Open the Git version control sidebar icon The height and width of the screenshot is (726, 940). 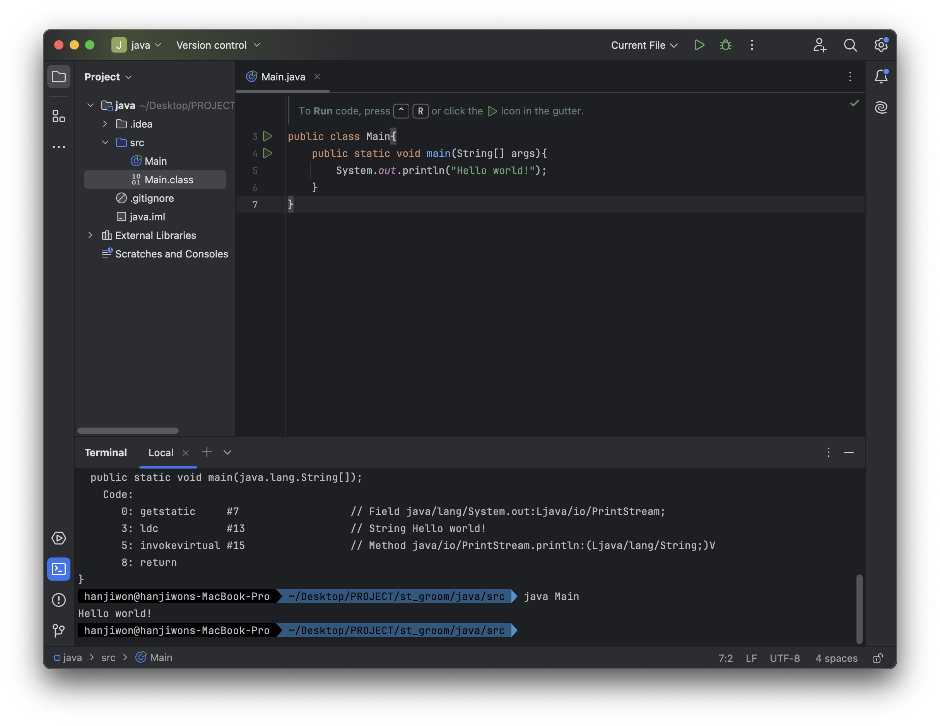point(58,631)
